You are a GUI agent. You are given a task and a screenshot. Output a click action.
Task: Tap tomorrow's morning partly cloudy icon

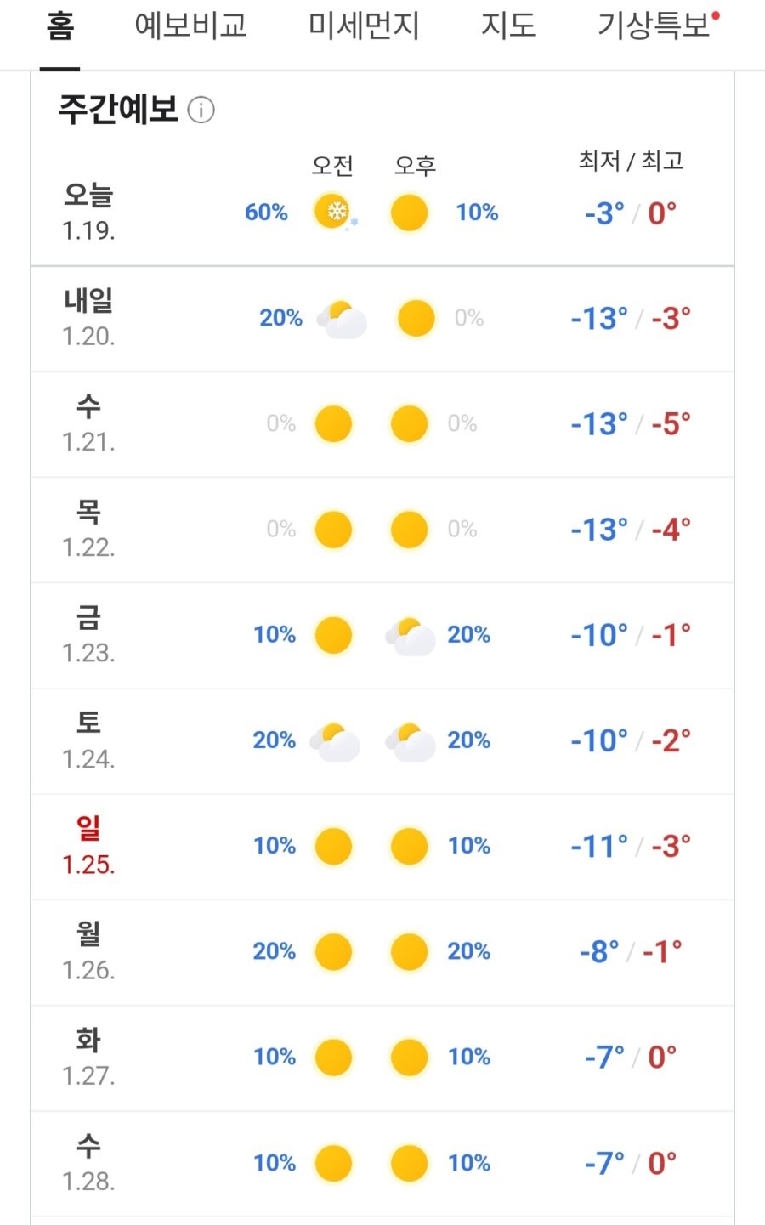[342, 319]
